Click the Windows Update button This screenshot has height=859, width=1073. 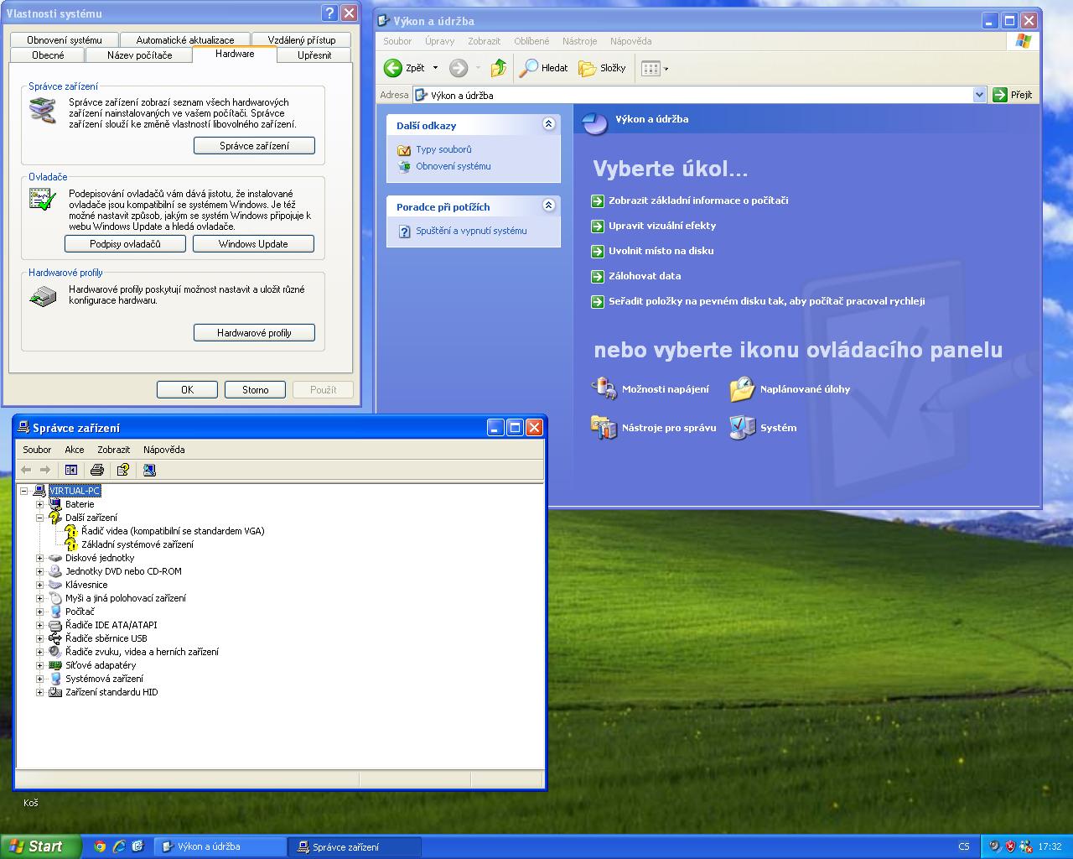coord(253,244)
